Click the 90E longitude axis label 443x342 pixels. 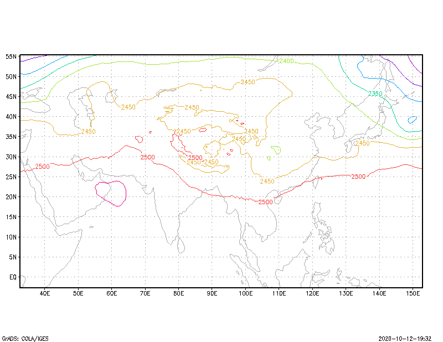coord(212,293)
